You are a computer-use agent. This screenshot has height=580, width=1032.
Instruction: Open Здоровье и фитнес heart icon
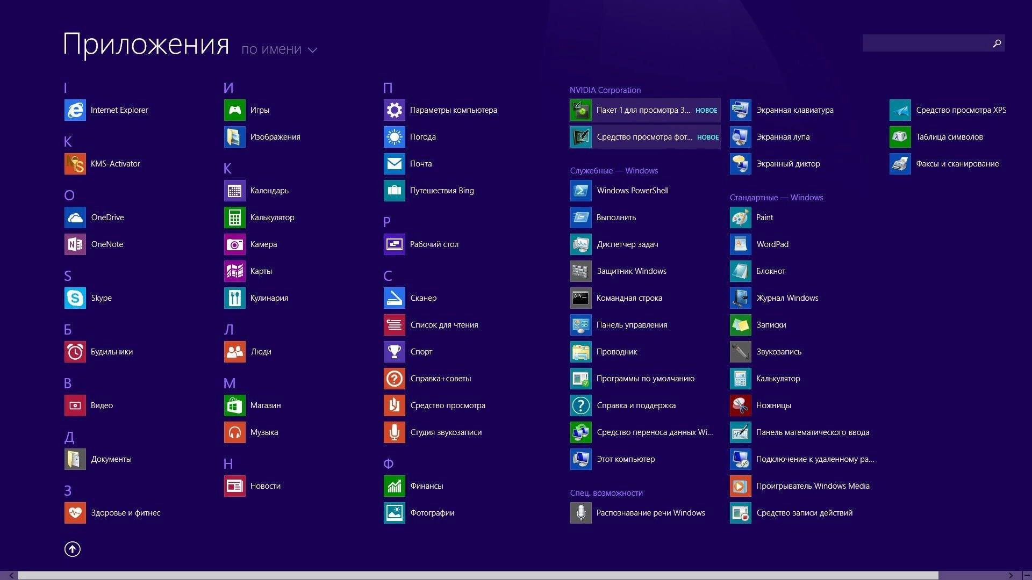coord(75,513)
